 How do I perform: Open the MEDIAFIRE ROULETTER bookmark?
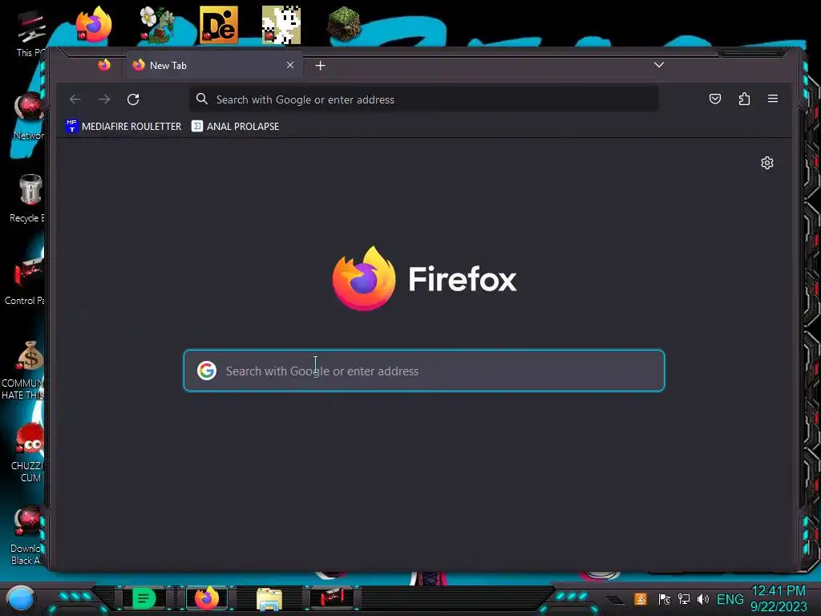(123, 126)
